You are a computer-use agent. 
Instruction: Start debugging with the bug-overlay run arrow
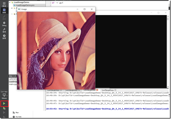(x=4, y=108)
